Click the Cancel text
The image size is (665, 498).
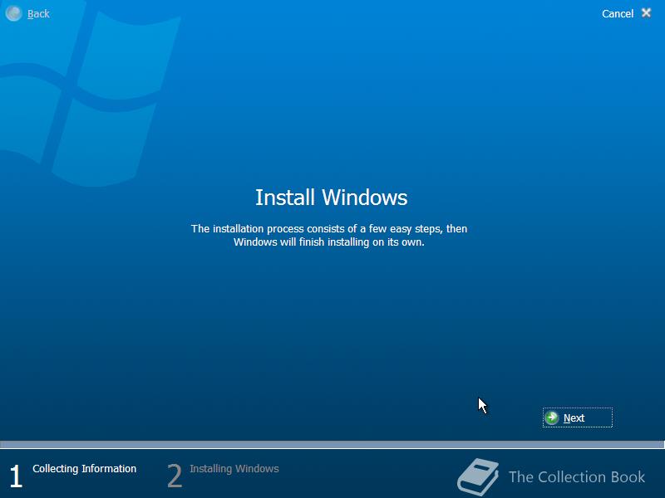pyautogui.click(x=618, y=14)
